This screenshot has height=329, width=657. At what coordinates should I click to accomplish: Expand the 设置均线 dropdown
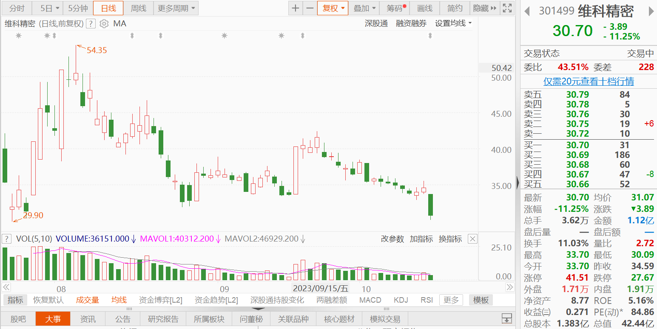[453, 24]
